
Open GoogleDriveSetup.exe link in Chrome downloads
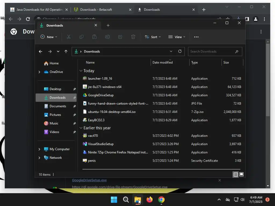[89, 180]
